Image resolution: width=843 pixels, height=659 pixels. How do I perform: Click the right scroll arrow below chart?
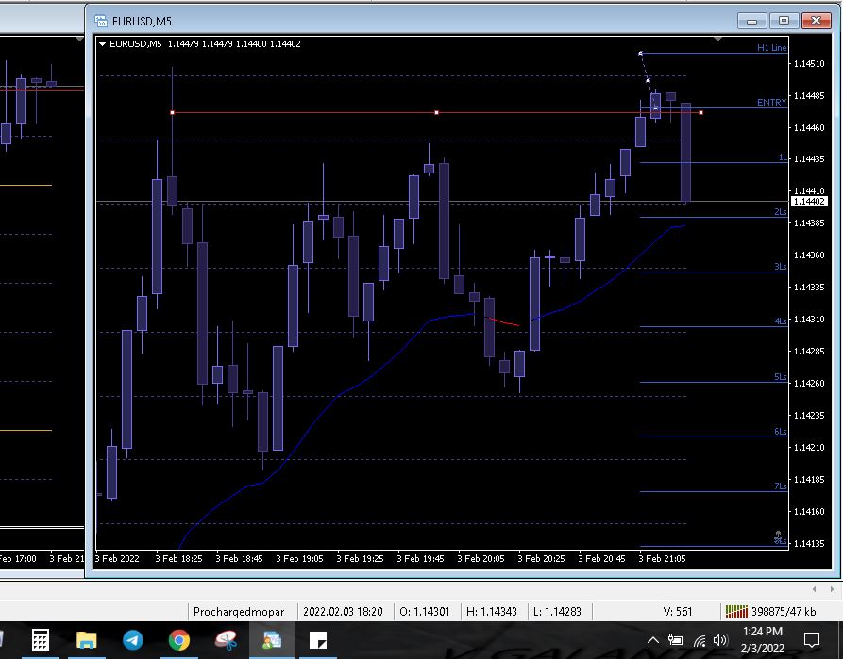pyautogui.click(x=832, y=589)
